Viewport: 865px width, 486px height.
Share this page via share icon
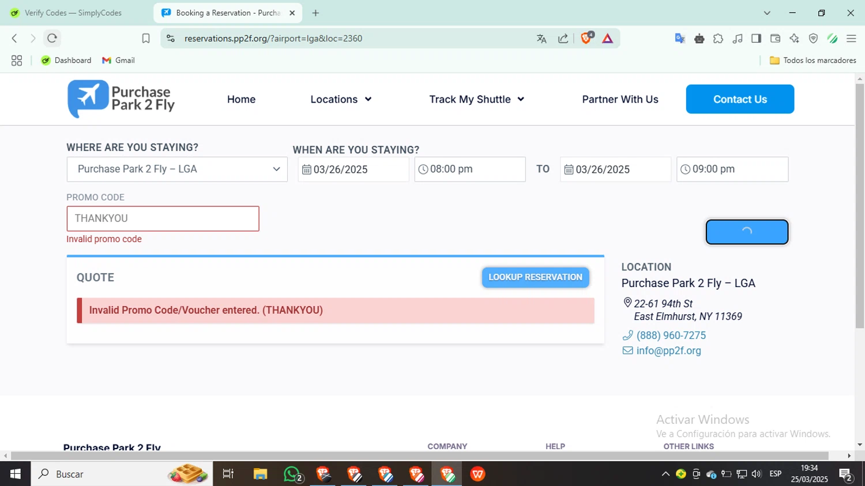(x=563, y=39)
